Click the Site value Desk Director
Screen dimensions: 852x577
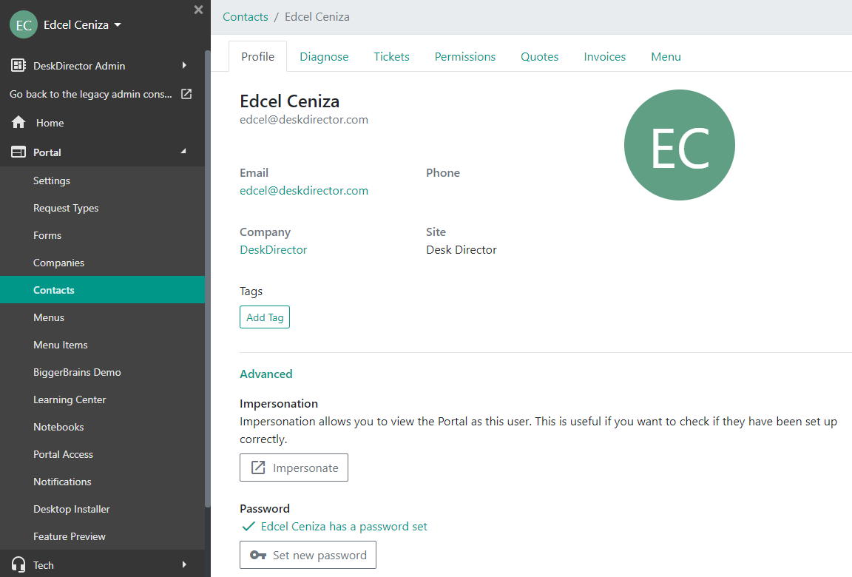click(x=461, y=250)
